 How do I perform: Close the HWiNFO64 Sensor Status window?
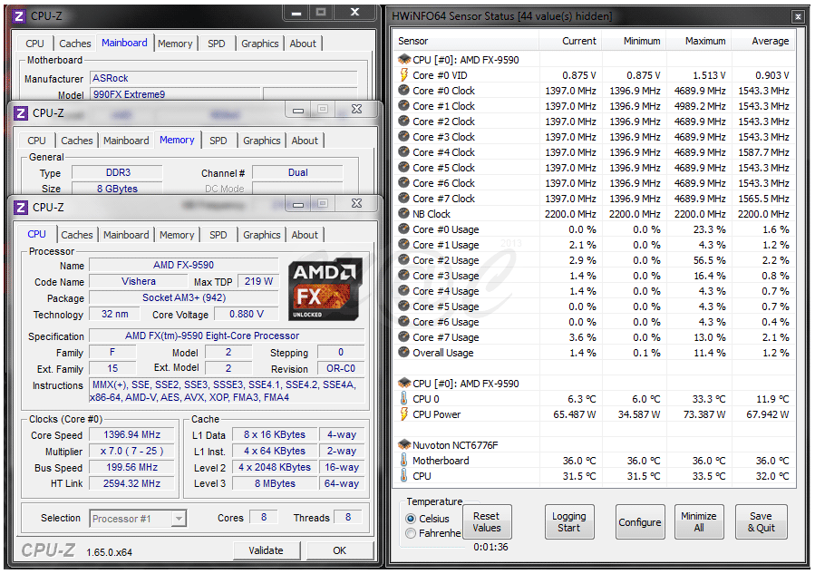pyautogui.click(x=798, y=16)
